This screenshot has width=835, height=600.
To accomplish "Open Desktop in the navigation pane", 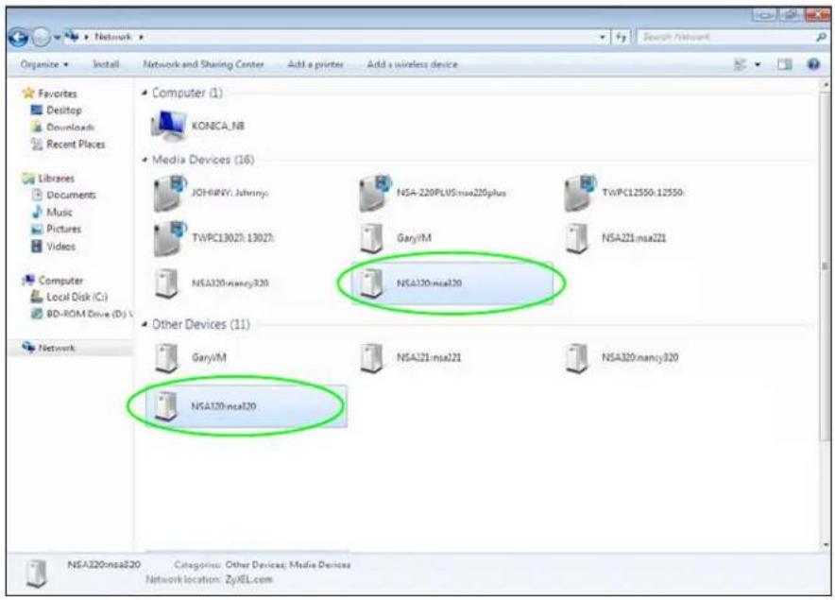I will pyautogui.click(x=64, y=111).
